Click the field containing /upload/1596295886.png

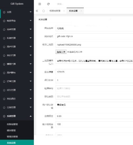[x=94, y=45]
